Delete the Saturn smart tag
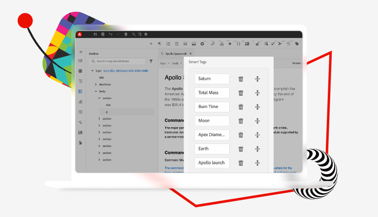Viewport: 378px width, 217px height. 240,79
